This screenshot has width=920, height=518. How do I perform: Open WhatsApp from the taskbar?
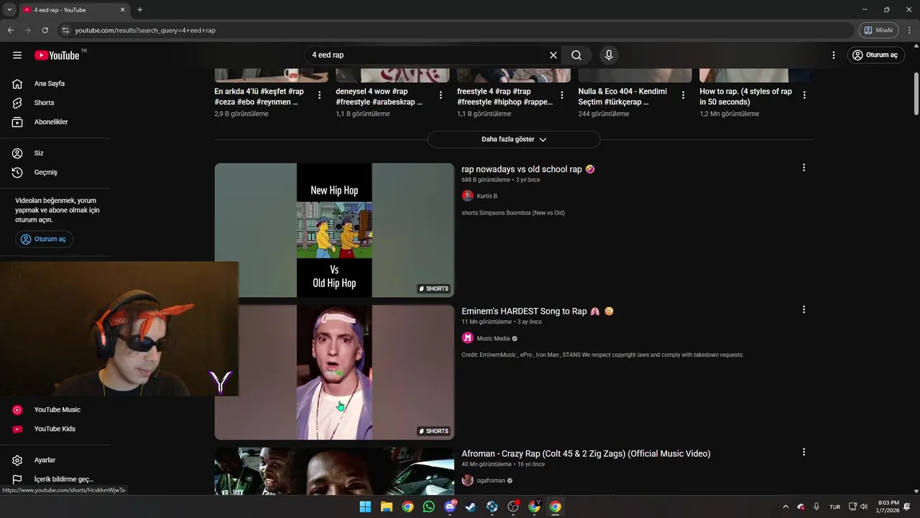(429, 506)
